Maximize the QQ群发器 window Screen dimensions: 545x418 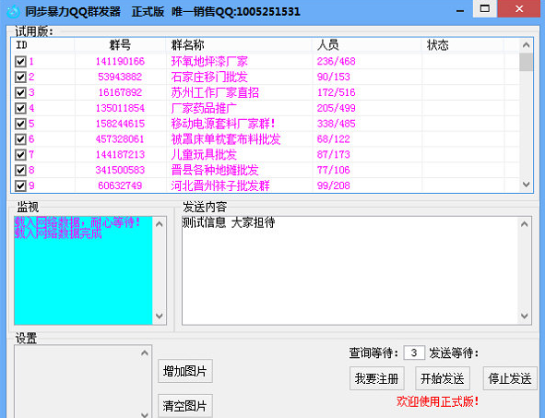(485, 8)
